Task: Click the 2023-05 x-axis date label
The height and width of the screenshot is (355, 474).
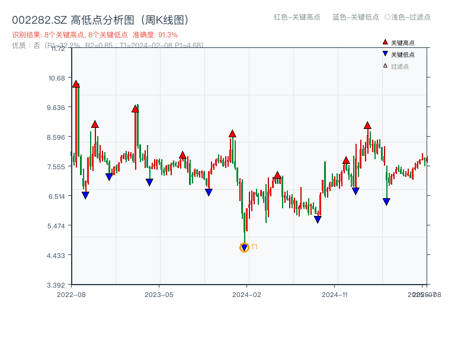Action: (x=159, y=294)
